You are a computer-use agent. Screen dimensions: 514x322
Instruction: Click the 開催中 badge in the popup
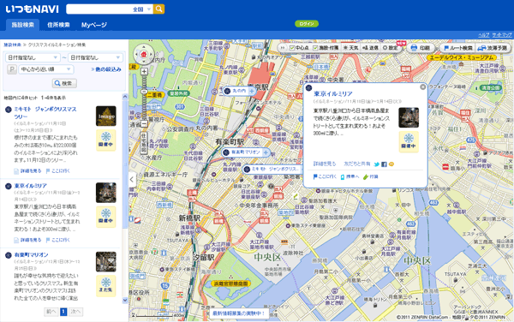tap(409, 142)
